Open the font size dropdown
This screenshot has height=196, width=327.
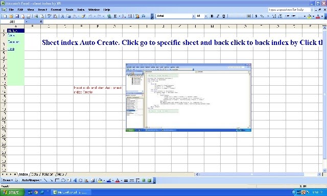click(x=206, y=16)
